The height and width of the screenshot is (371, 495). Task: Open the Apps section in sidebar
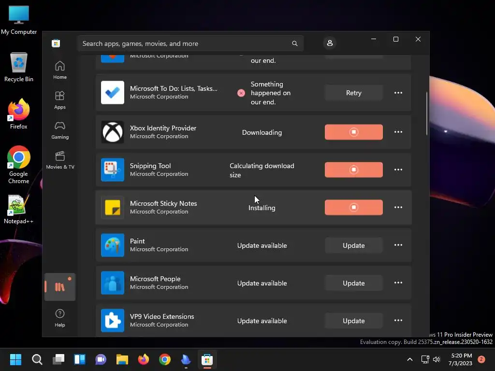click(60, 100)
